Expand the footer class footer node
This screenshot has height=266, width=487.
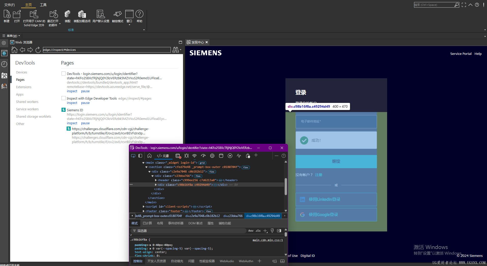click(x=144, y=211)
